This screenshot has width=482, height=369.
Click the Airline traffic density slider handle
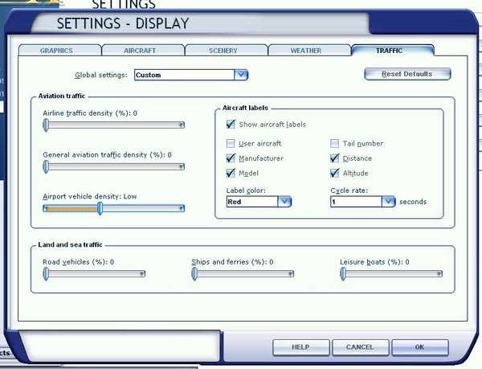(46, 125)
